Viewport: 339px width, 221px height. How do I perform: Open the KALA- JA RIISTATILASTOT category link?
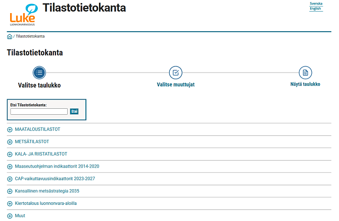(x=41, y=154)
